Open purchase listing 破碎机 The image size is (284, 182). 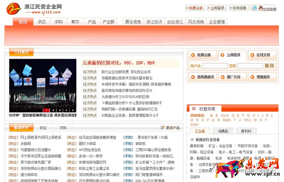[140, 144]
